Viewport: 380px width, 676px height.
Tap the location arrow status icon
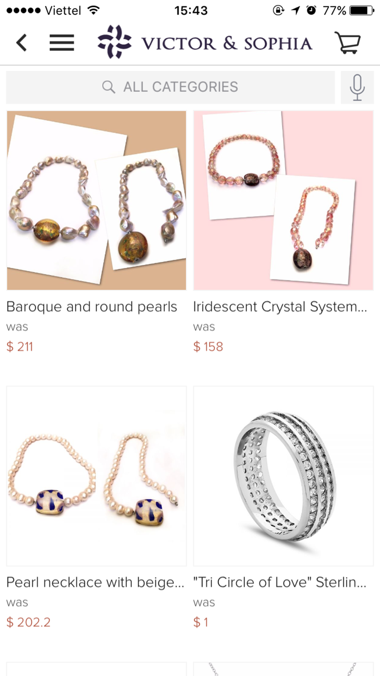[296, 10]
